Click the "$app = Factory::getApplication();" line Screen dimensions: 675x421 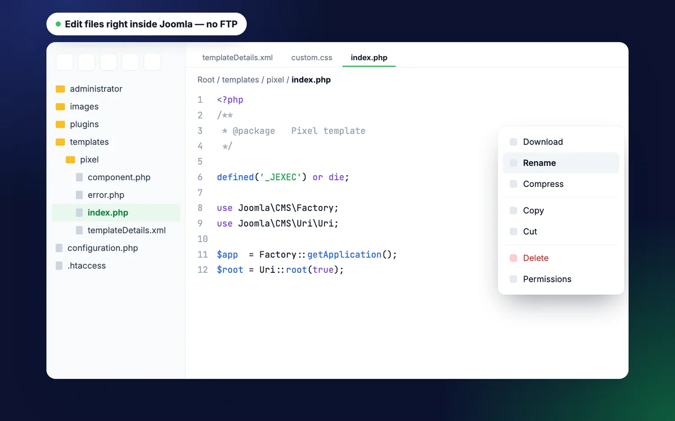coord(307,254)
